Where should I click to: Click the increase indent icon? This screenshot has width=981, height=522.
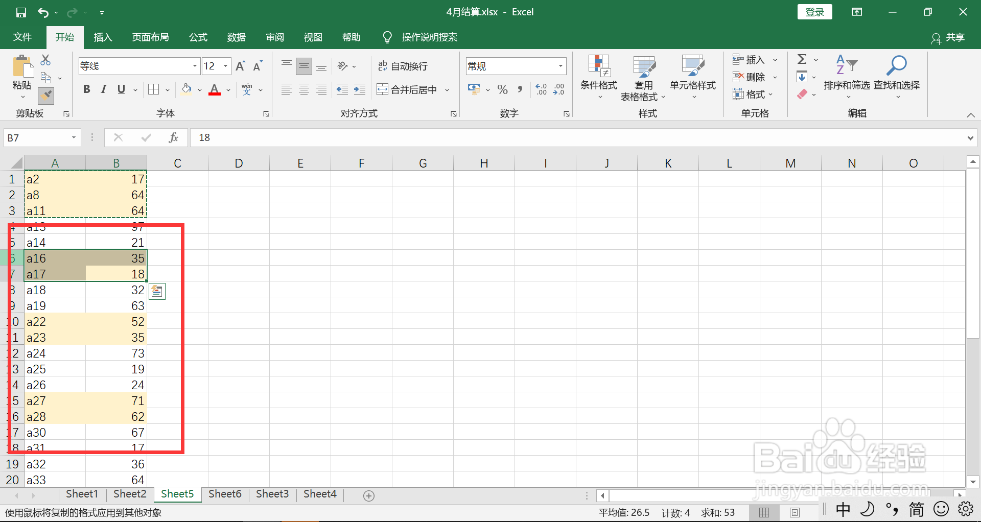point(360,89)
